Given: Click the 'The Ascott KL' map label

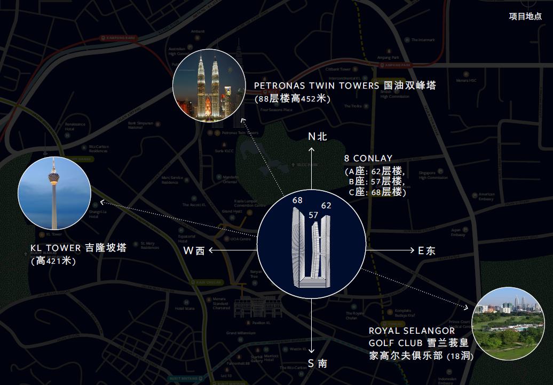Looking at the screenshot, I should point(194,205).
